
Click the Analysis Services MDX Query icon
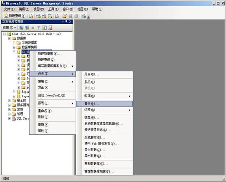click(38, 16)
